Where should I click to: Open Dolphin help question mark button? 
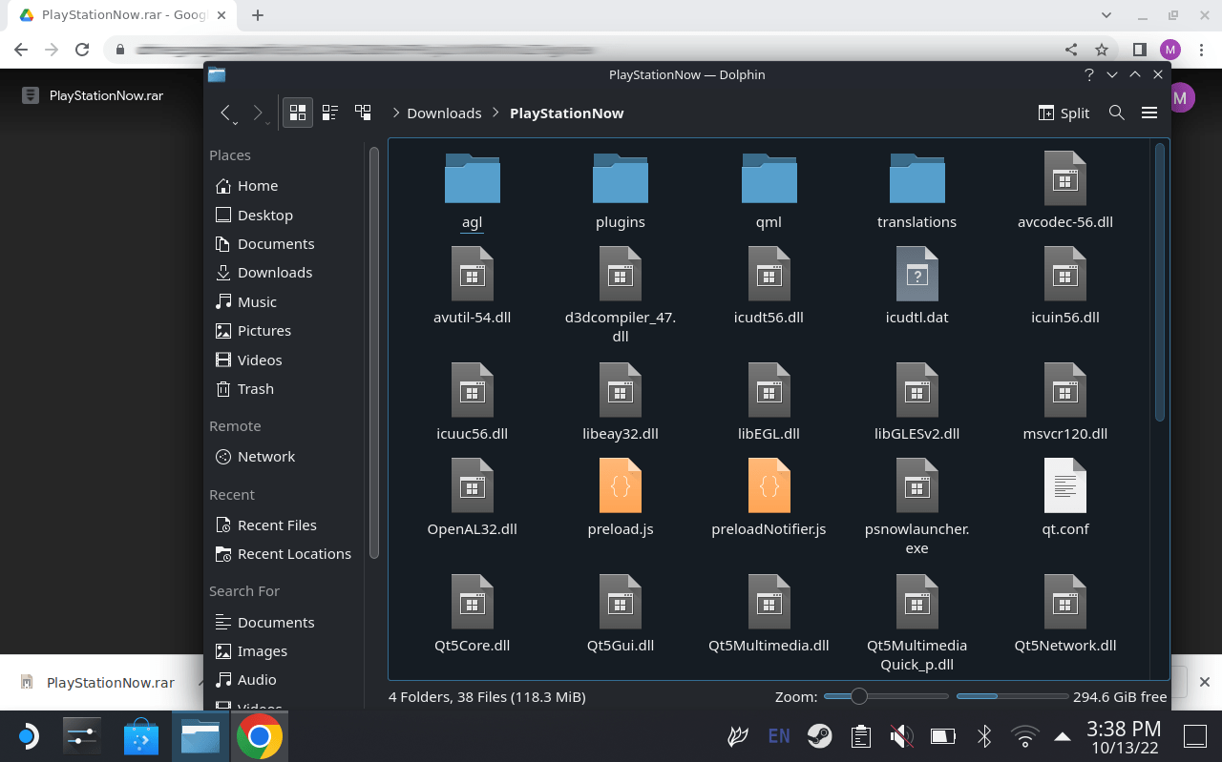1089,74
